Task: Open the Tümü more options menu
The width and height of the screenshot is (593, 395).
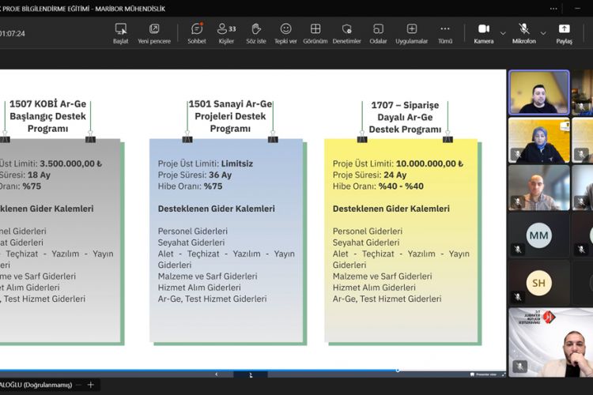Action: click(445, 33)
